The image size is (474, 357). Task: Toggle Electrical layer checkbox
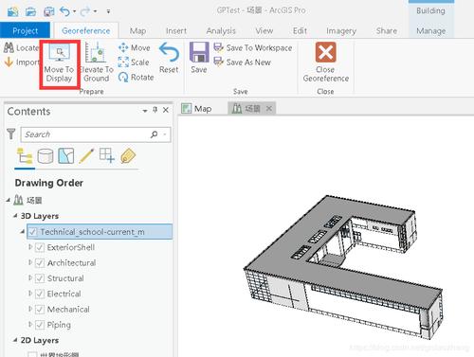(40, 294)
